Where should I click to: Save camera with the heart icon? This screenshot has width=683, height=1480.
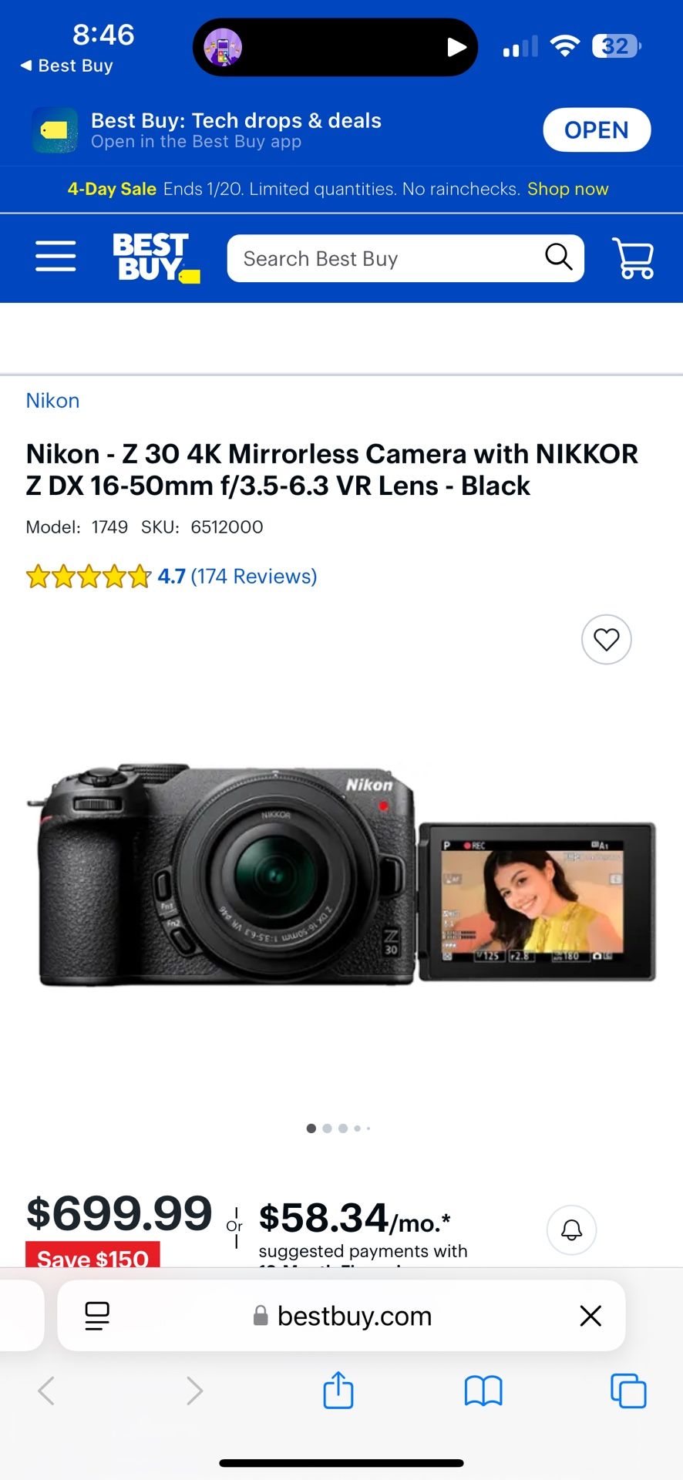607,639
